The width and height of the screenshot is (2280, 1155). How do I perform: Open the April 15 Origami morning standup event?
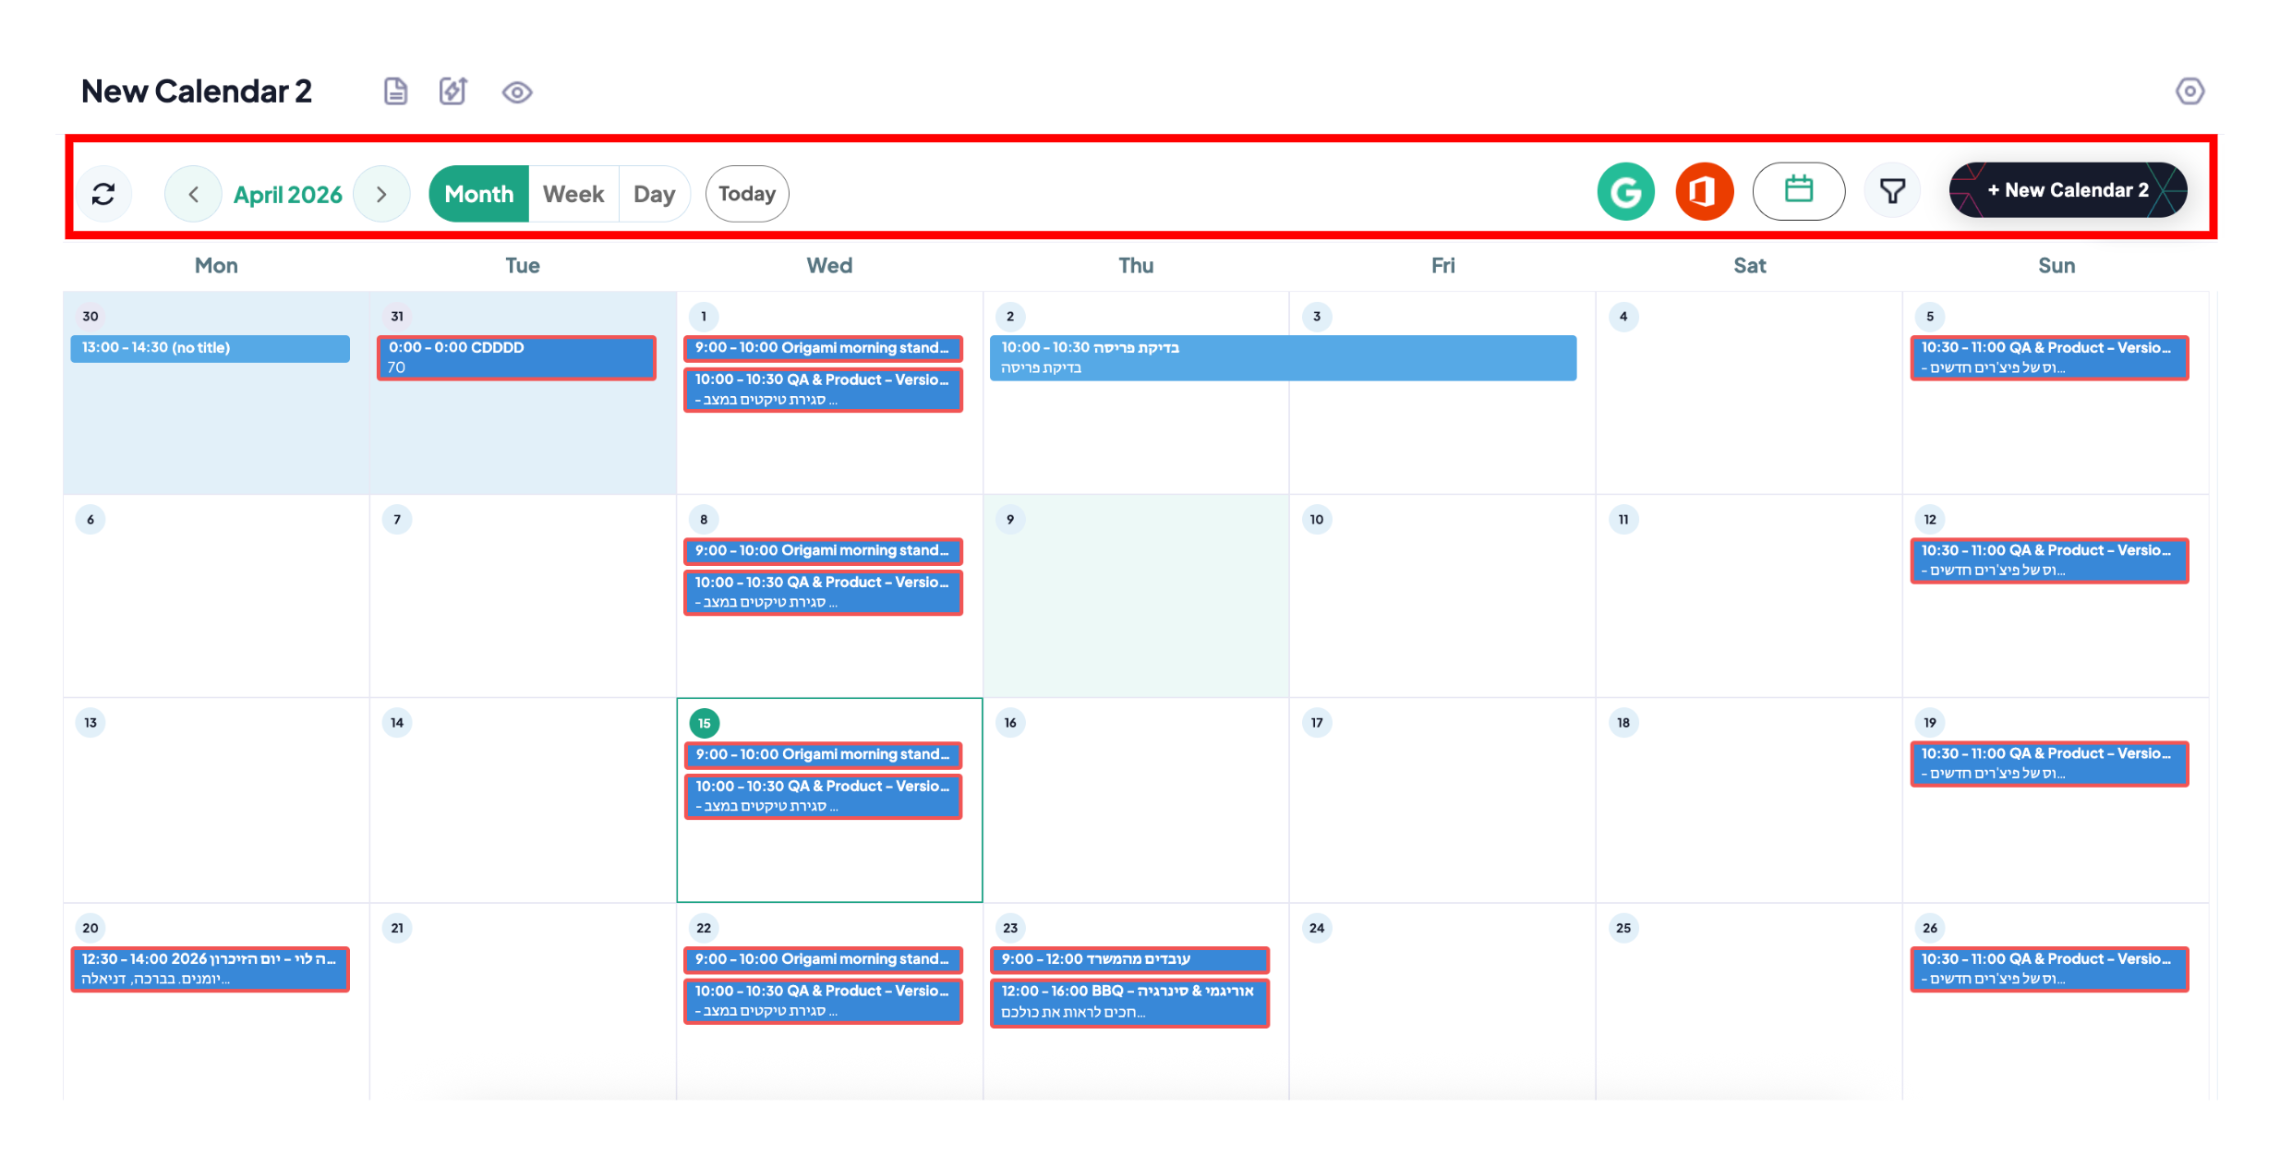823,755
